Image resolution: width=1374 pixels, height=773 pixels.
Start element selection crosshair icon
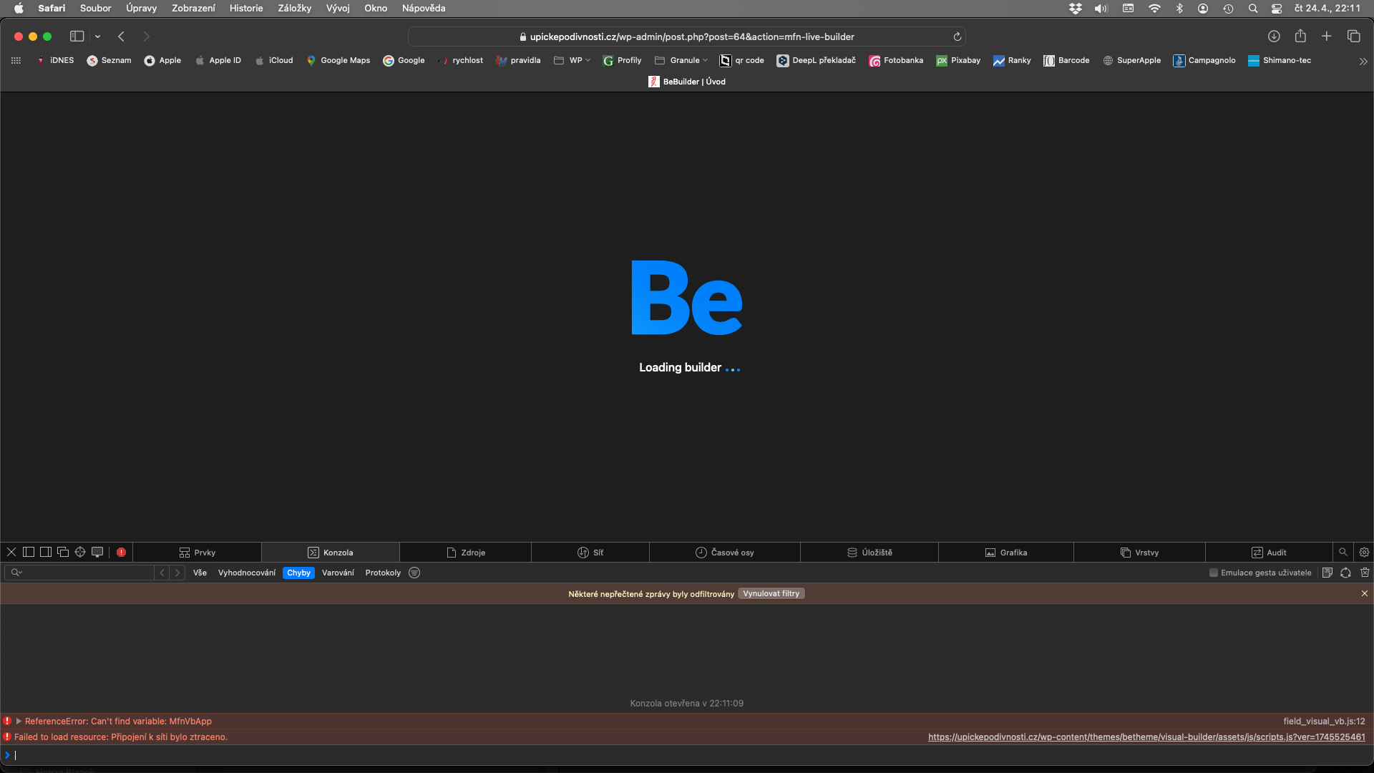80,552
